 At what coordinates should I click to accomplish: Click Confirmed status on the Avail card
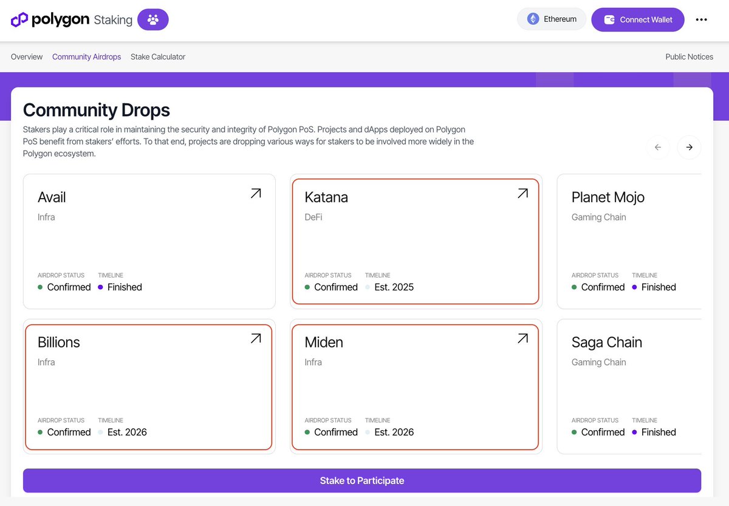coord(69,287)
